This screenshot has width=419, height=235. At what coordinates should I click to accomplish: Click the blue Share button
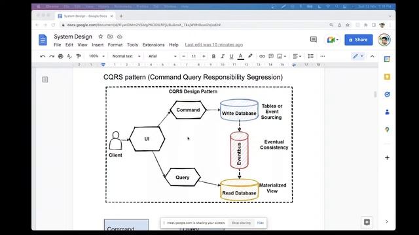pyautogui.click(x=358, y=40)
